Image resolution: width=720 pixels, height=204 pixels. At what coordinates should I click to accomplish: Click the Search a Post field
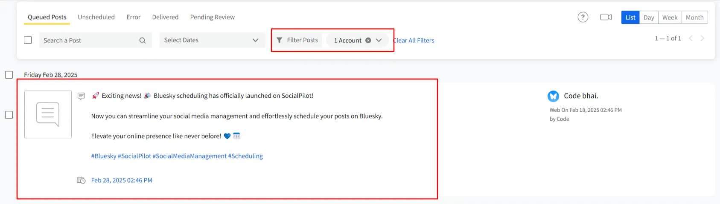[x=87, y=40]
